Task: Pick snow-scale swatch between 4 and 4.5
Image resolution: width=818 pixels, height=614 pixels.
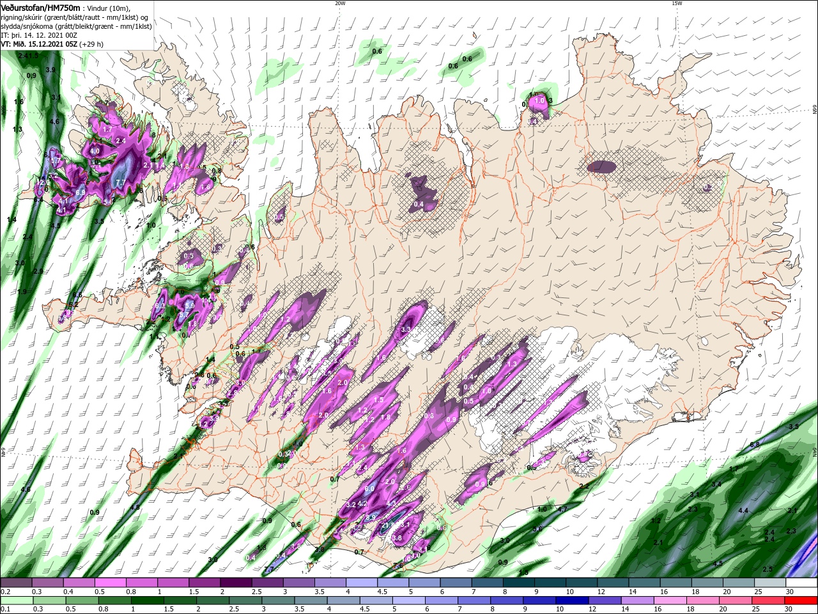Action: [x=362, y=583]
